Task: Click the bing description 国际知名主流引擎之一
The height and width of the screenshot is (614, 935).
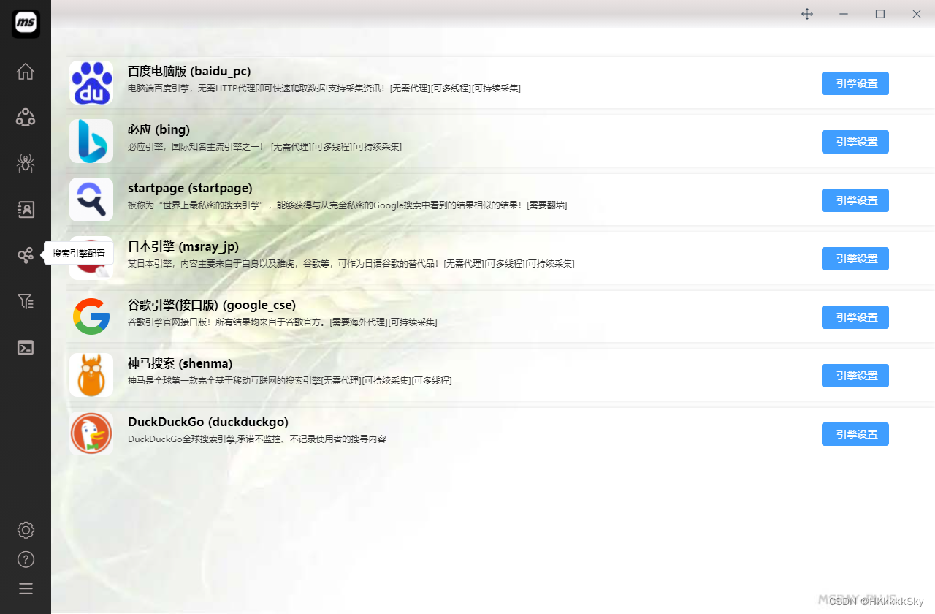Action: point(264,147)
